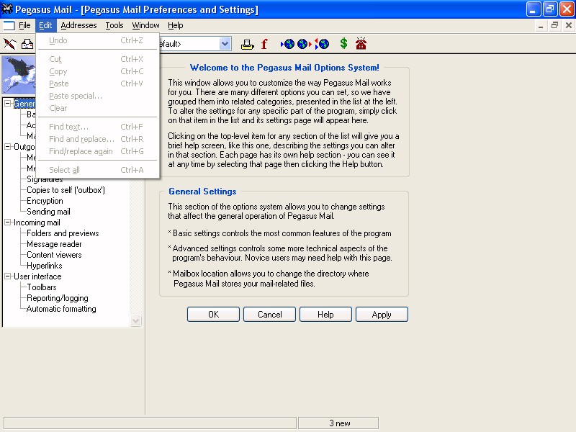576x432 pixels.
Task: Choose Find and replace... in the Edit menu
Action: click(x=97, y=139)
